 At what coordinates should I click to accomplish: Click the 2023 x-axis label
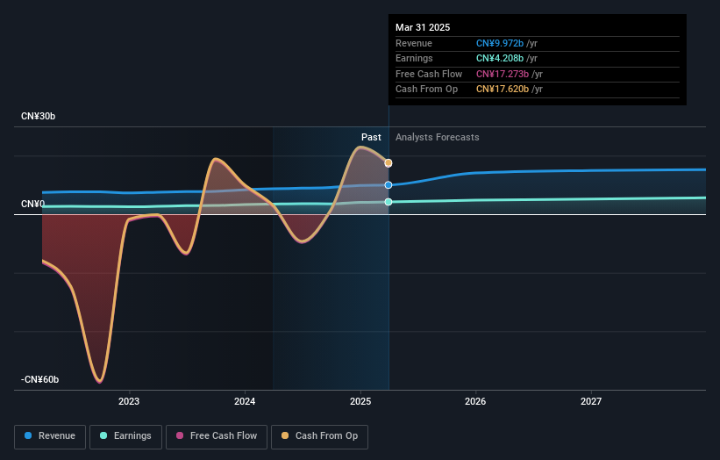click(129, 401)
